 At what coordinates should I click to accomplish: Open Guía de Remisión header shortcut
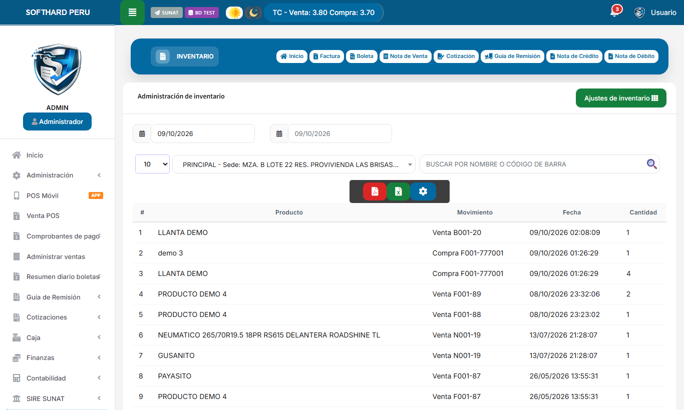pos(512,56)
